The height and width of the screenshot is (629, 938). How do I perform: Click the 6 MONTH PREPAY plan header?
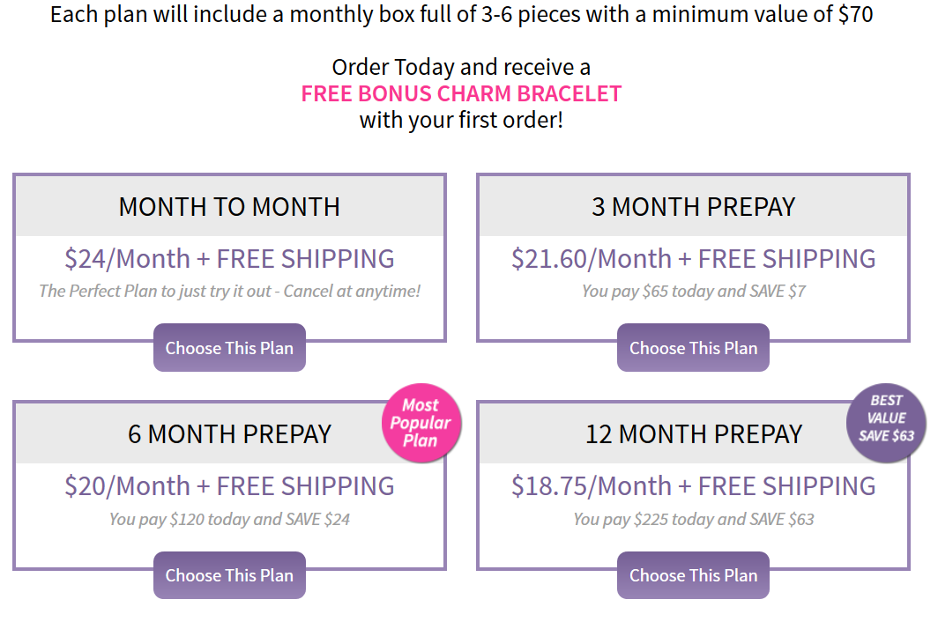click(x=229, y=434)
